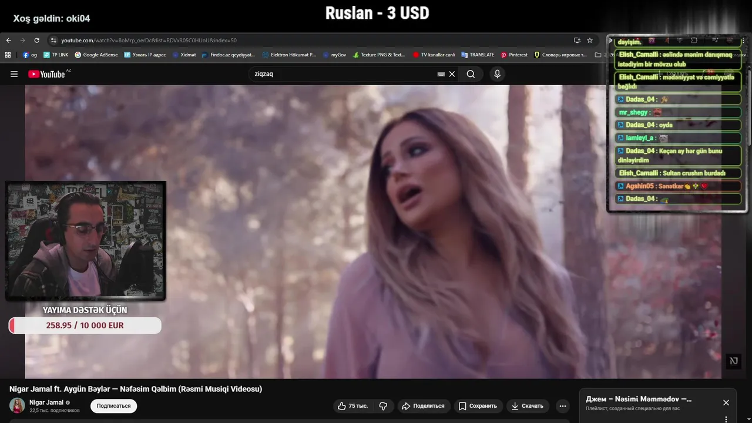Screen dimensions: 752x423
Task: Go to the YouTube home logo
Action: coord(47,74)
